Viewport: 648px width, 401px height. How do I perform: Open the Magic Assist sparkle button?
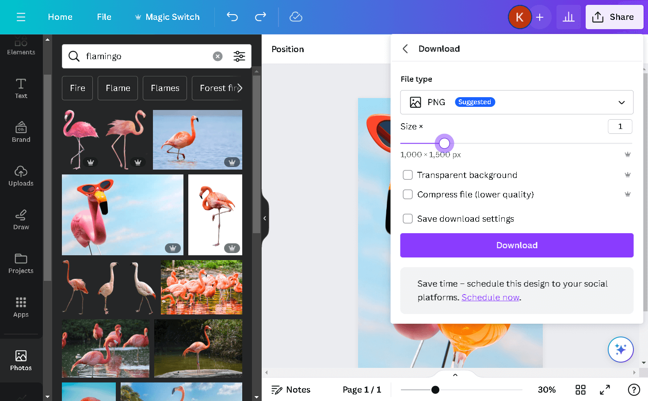[x=621, y=349]
